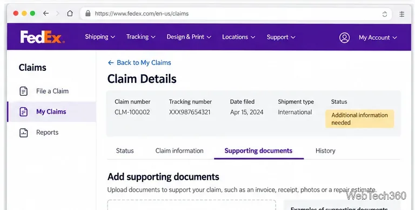Click the left arrow beside Back to My Claims
Screen dimensions: 415x210
111,63
